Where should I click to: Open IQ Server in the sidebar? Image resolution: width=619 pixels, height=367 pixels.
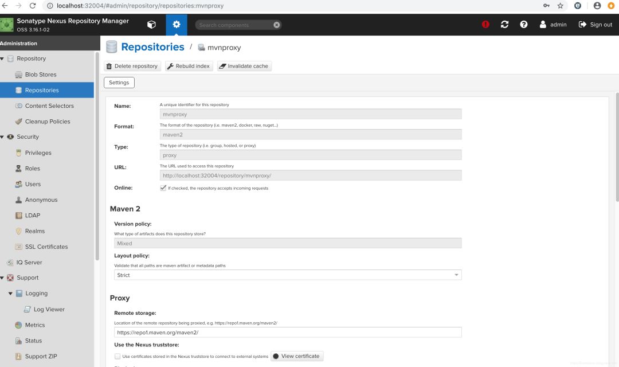pos(29,262)
